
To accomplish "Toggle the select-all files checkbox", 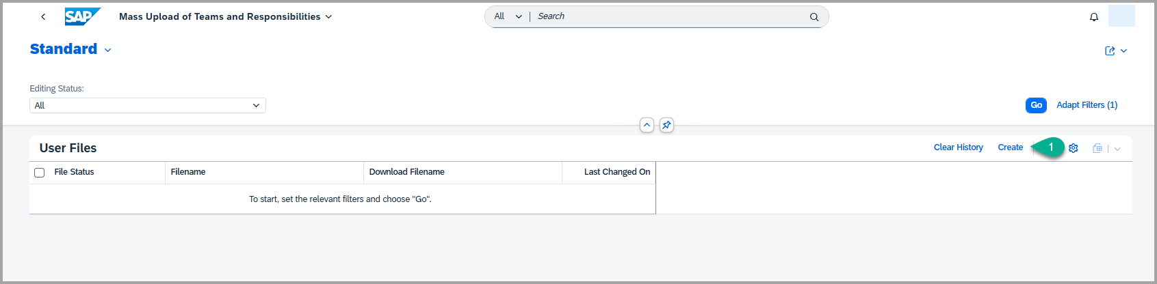I will point(40,173).
